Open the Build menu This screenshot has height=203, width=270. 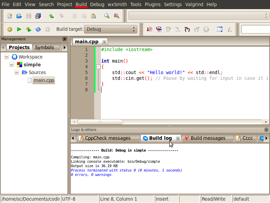click(81, 4)
